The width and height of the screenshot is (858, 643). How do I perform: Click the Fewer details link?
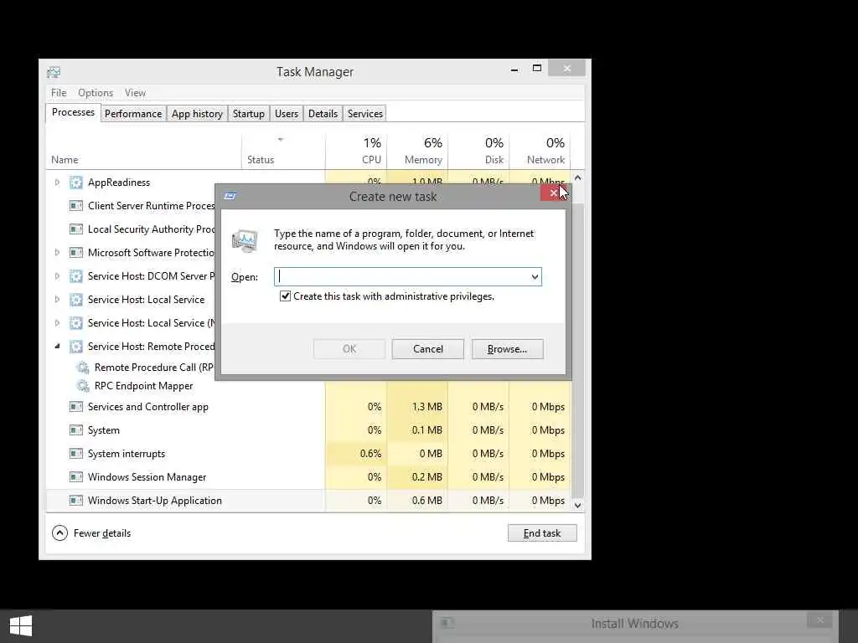[x=101, y=533]
